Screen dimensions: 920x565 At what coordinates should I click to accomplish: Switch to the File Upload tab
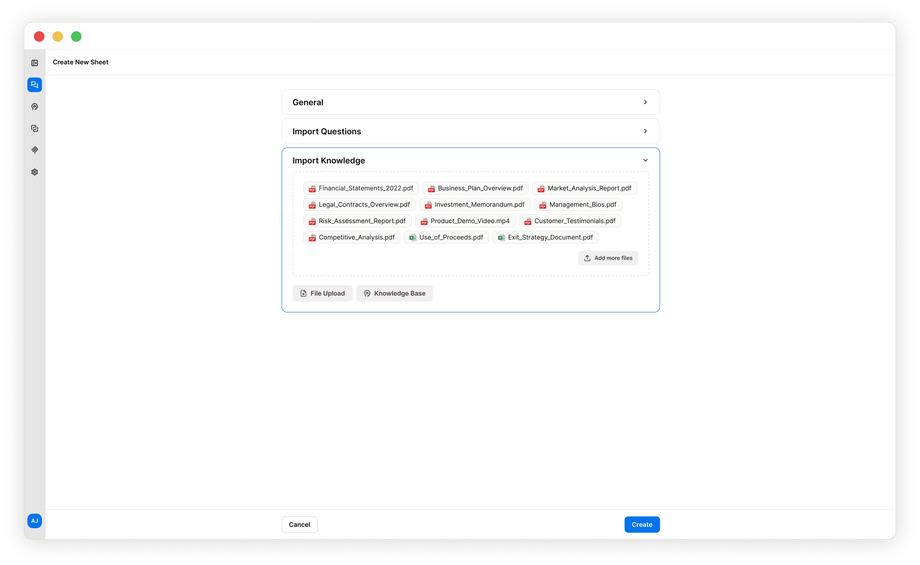[x=322, y=293]
